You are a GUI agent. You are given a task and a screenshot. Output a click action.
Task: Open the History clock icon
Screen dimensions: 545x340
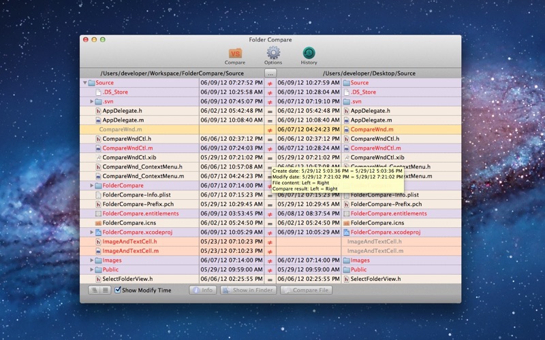pos(309,53)
